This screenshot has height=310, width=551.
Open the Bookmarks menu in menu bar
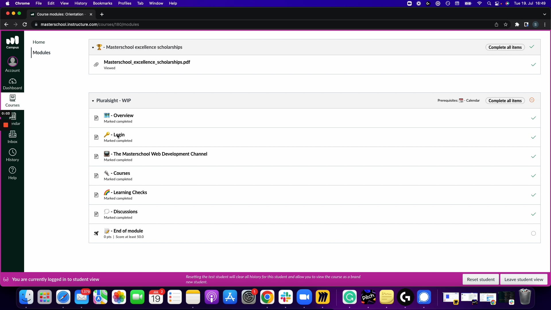pyautogui.click(x=102, y=3)
